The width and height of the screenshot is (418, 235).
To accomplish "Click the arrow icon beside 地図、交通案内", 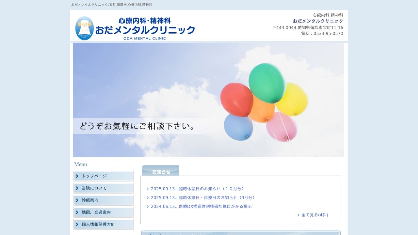I will (x=77, y=212).
